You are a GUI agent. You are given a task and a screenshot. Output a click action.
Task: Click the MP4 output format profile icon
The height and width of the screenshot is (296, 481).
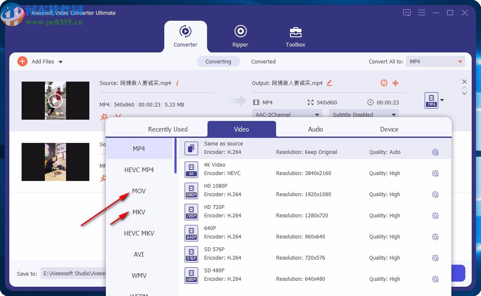(432, 100)
